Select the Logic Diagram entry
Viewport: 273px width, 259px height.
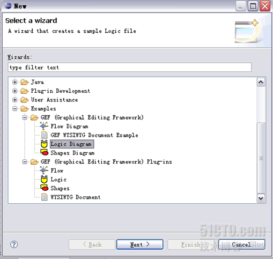72,144
